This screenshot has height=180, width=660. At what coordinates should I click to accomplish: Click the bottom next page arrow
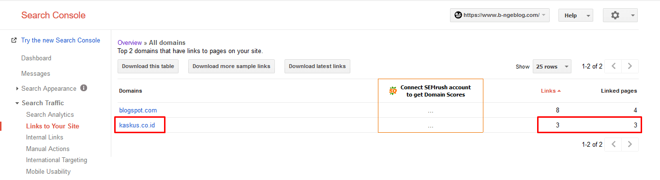point(630,144)
